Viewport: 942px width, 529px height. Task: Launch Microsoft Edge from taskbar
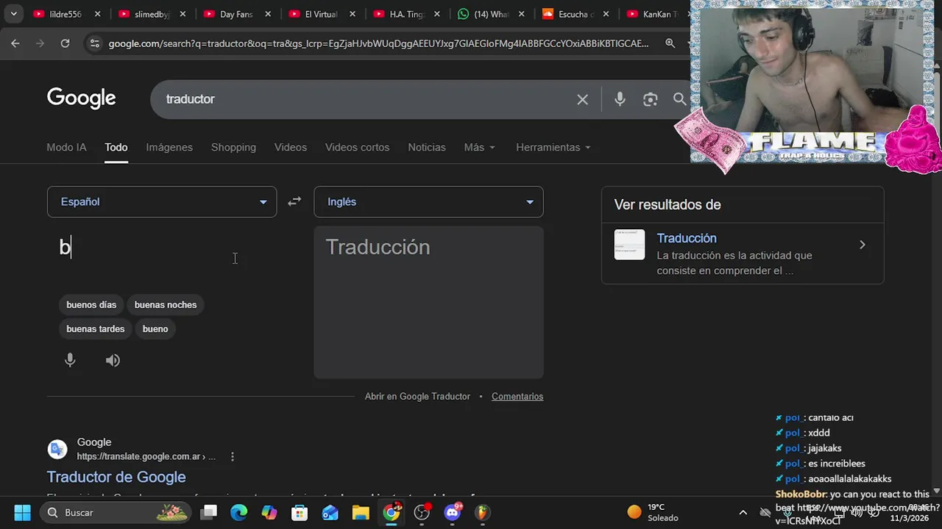coord(239,512)
